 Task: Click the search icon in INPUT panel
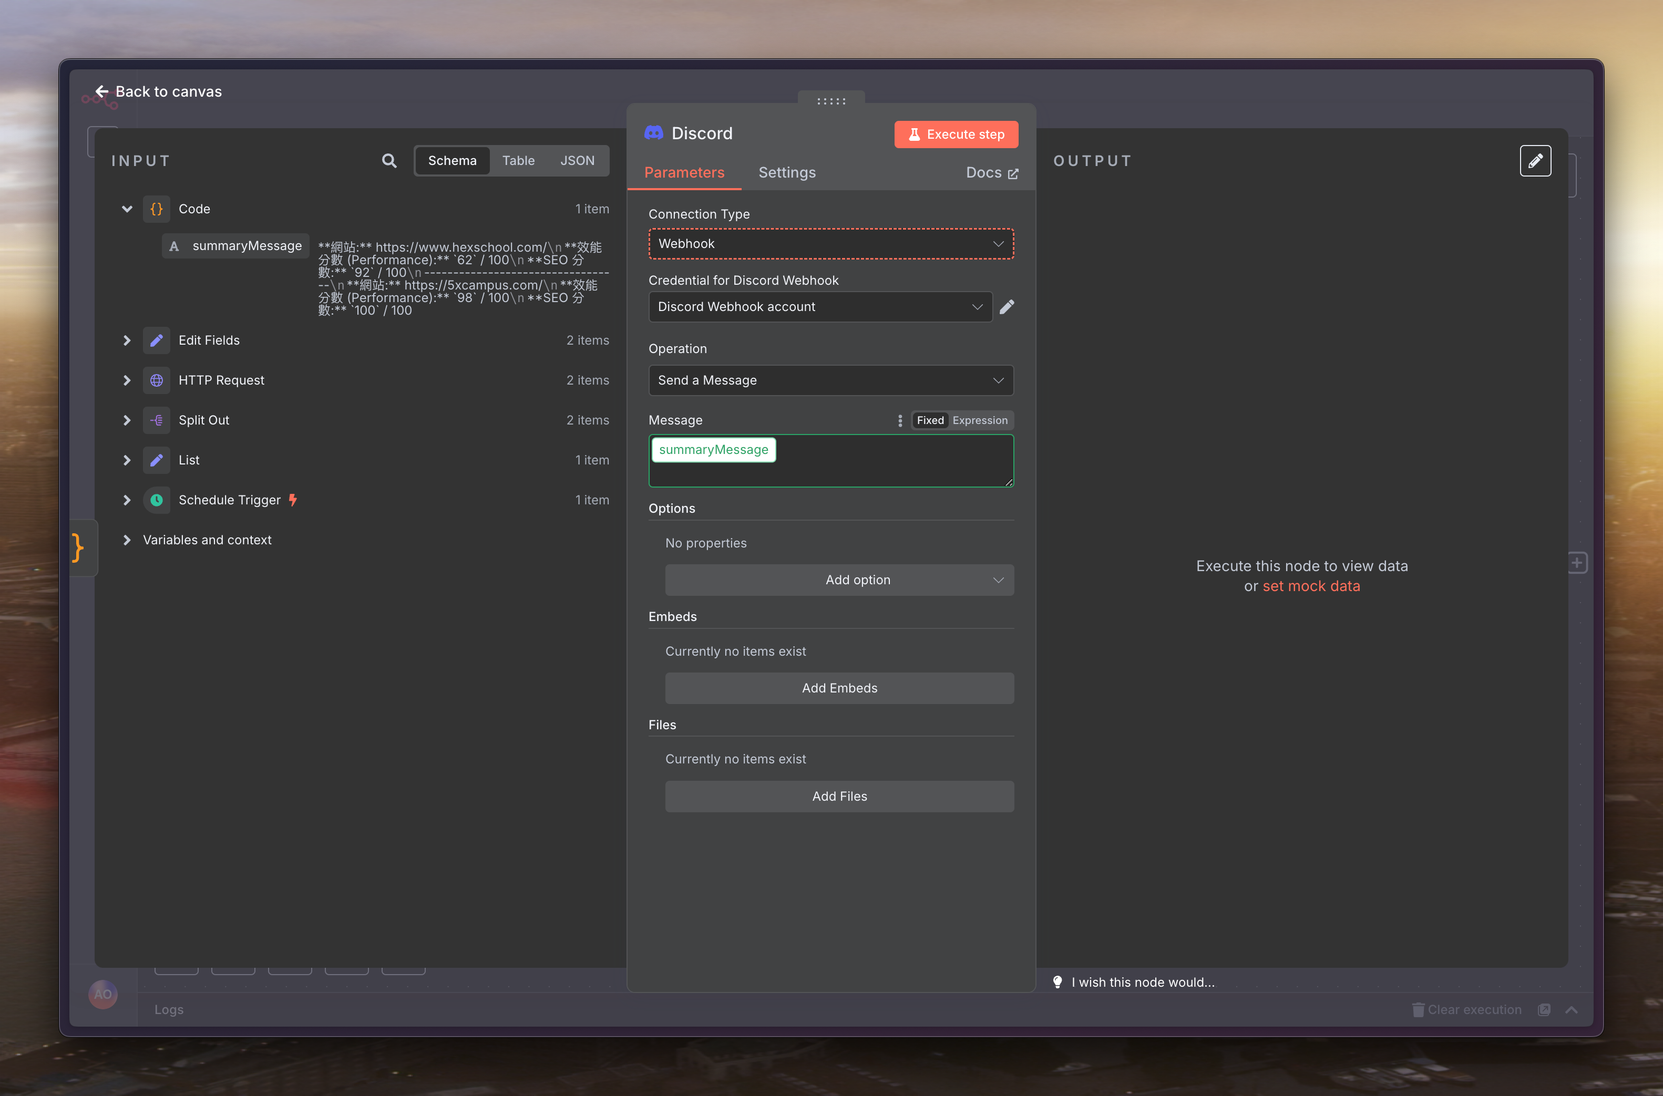[x=389, y=161]
